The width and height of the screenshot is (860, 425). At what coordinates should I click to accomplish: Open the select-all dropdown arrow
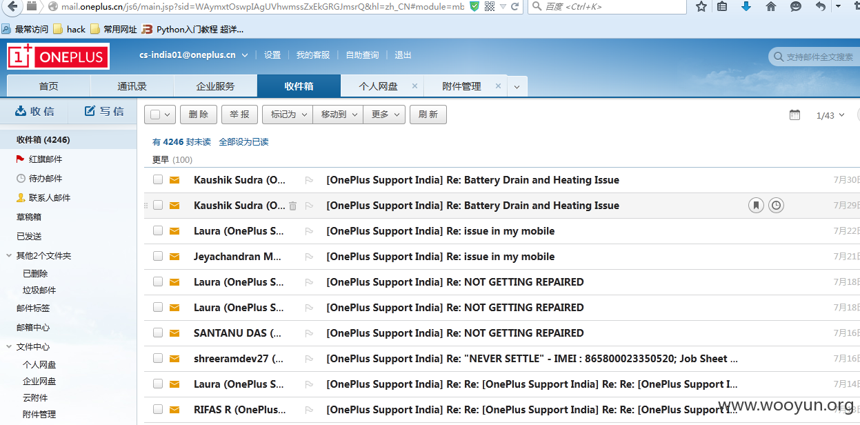pos(168,115)
